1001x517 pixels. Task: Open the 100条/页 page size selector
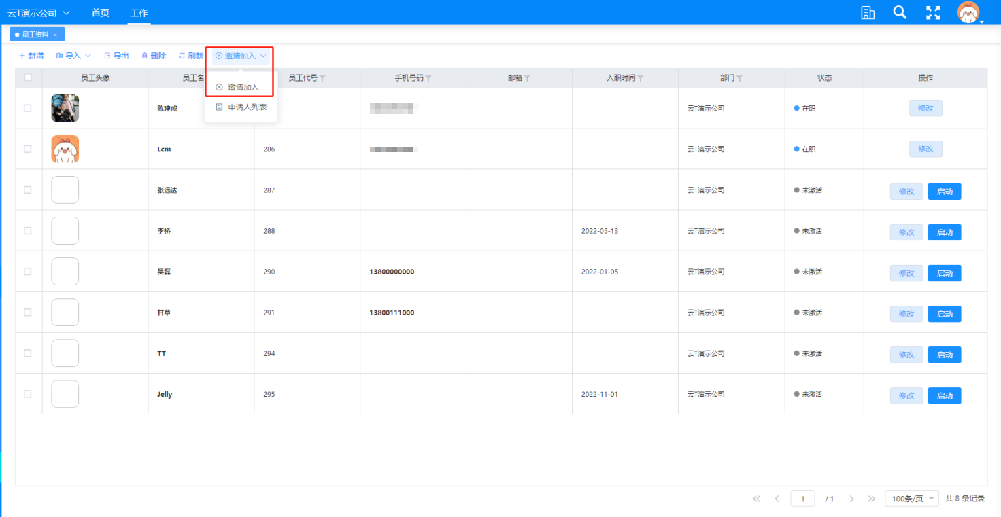(x=911, y=499)
